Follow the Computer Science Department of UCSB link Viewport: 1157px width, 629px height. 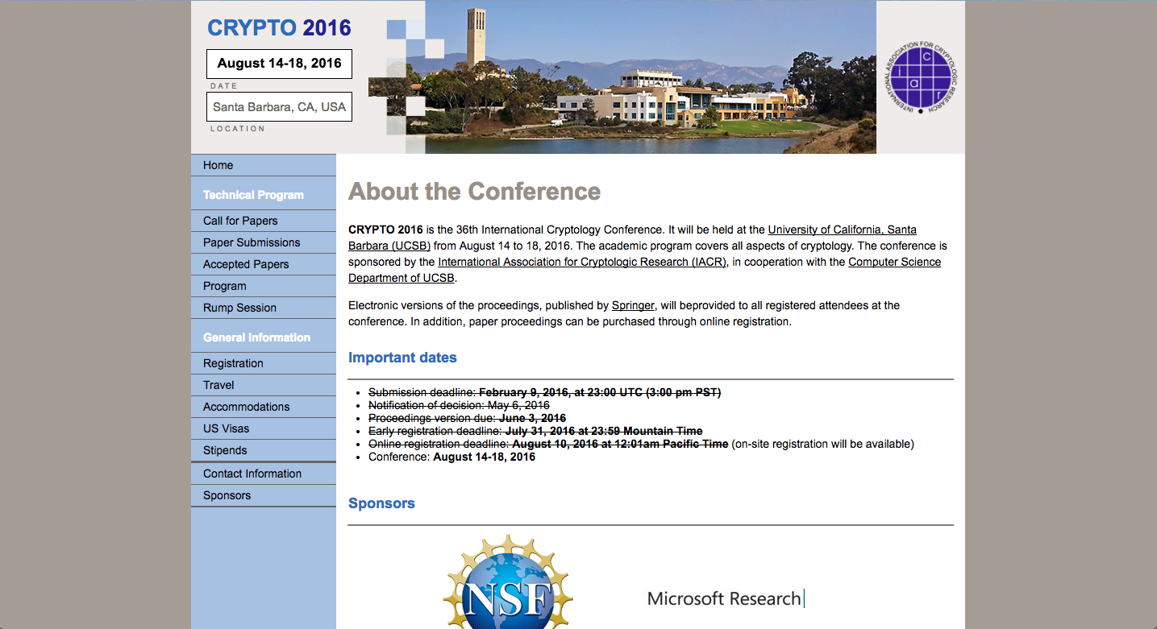[x=894, y=262]
